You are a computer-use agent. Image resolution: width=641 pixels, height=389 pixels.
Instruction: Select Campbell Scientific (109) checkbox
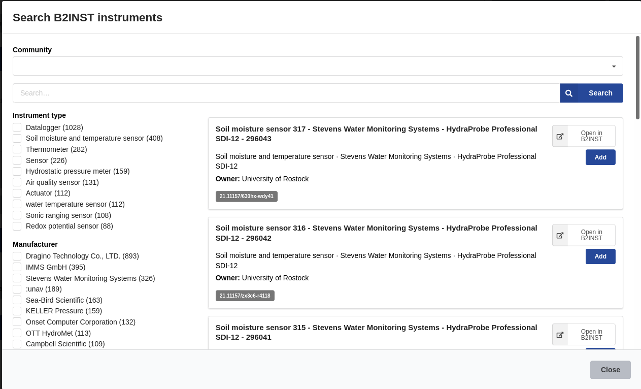(x=17, y=344)
